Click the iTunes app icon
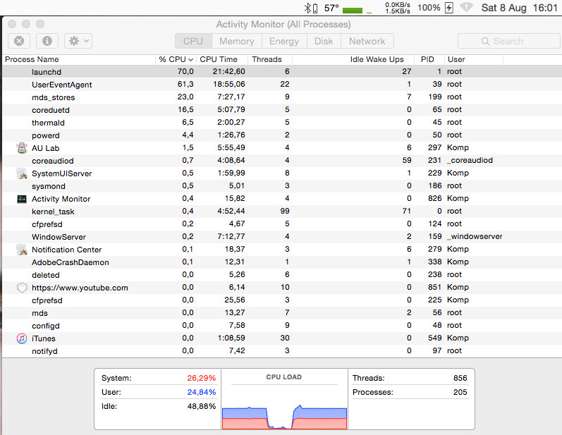This screenshot has height=435, width=562. [x=22, y=338]
